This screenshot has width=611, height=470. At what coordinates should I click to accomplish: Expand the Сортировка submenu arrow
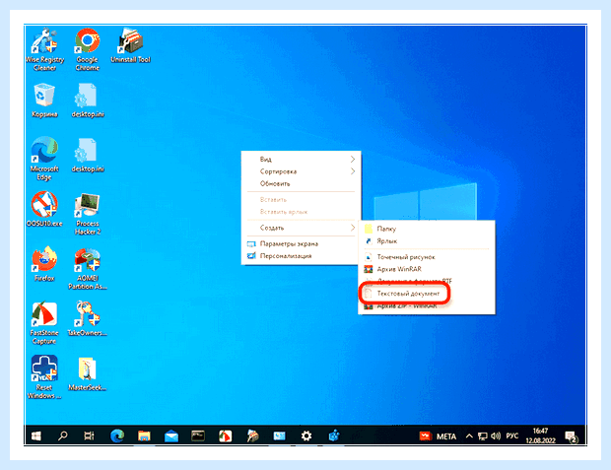pyautogui.click(x=352, y=171)
